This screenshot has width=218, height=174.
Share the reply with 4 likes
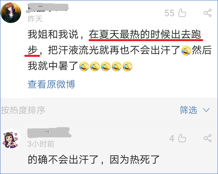click(x=207, y=138)
